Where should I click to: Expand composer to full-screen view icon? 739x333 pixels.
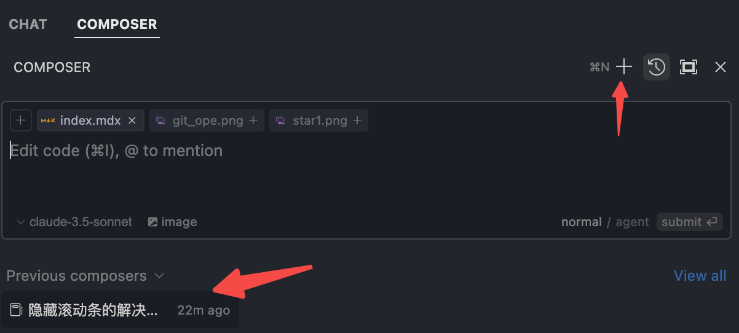689,67
